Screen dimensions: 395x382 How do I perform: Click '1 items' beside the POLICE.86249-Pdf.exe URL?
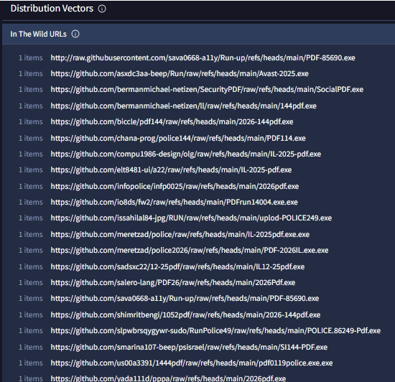point(31,330)
